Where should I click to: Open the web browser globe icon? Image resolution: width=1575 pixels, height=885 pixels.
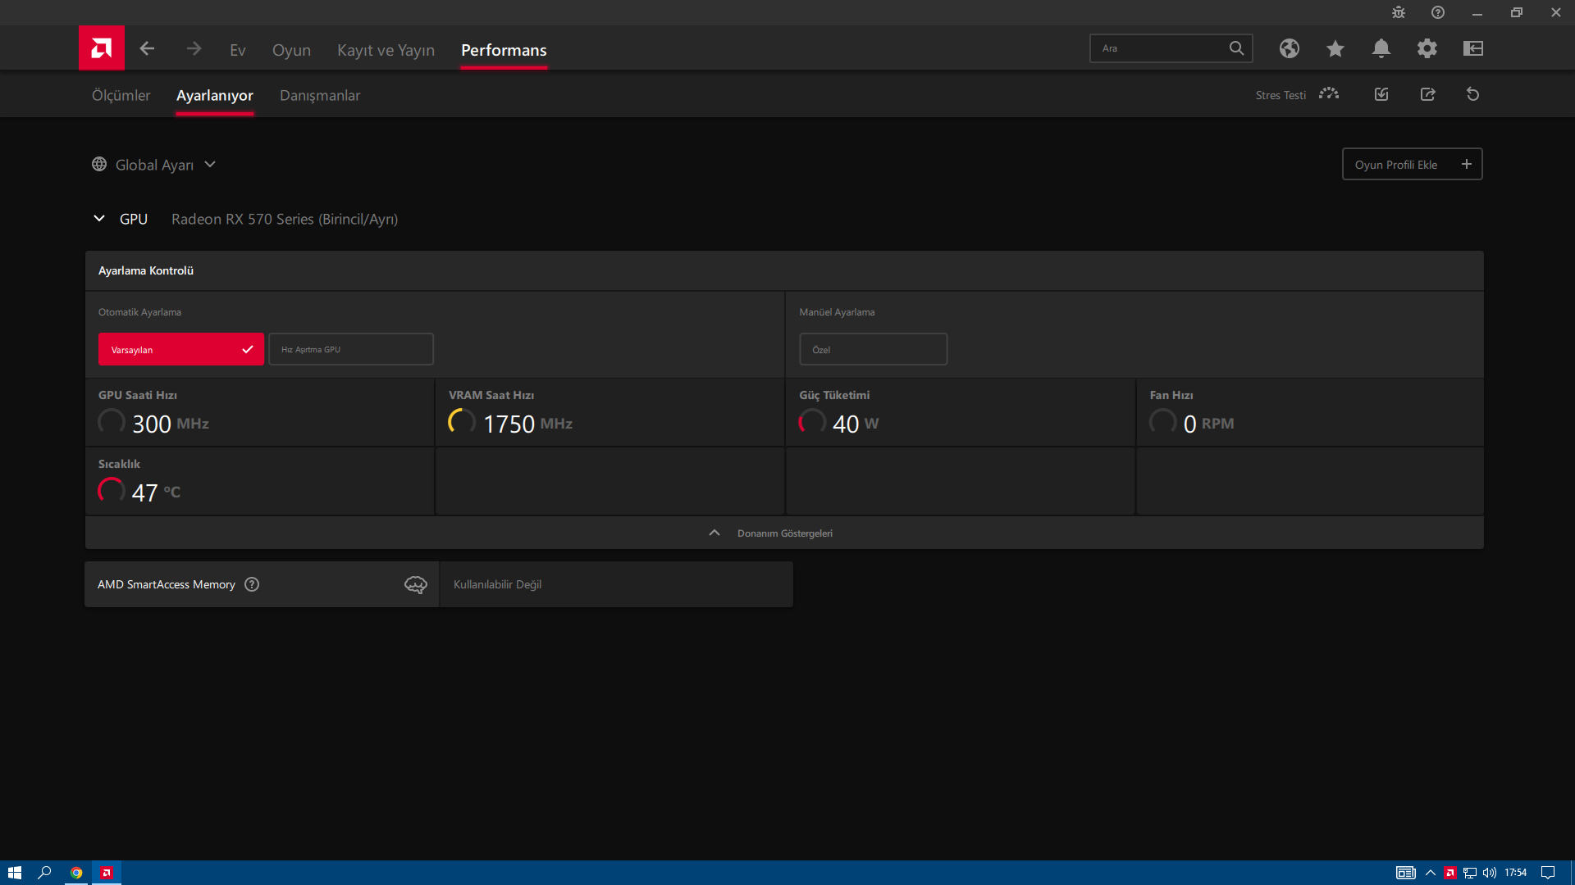coord(1289,49)
